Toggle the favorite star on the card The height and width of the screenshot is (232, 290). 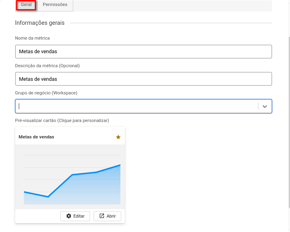(x=118, y=137)
